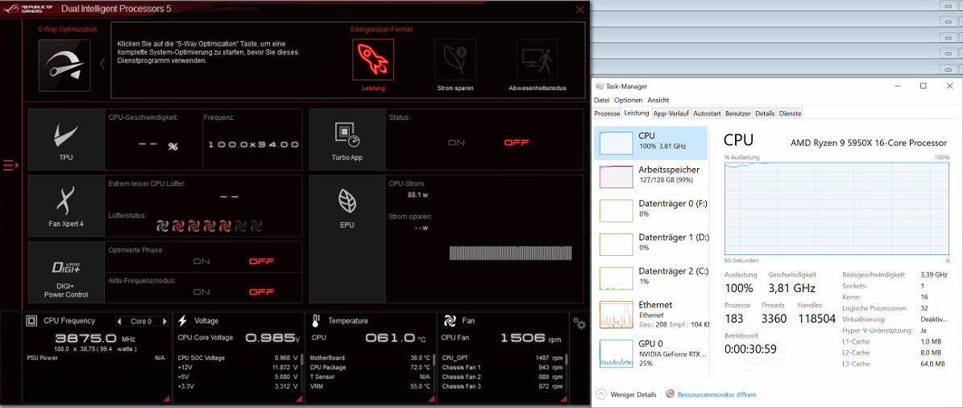This screenshot has height=408, width=963.
Task: Click the CPU usage graph in Task Manager
Action: (836, 208)
